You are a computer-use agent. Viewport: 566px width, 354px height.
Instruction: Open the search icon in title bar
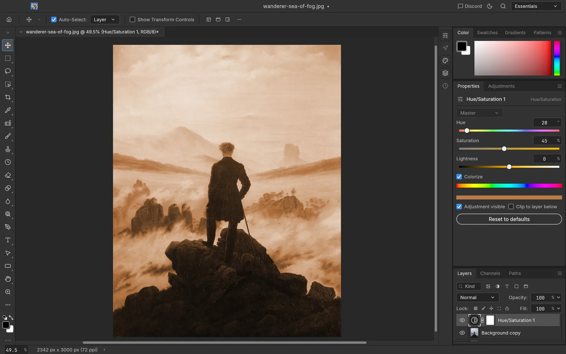click(503, 6)
